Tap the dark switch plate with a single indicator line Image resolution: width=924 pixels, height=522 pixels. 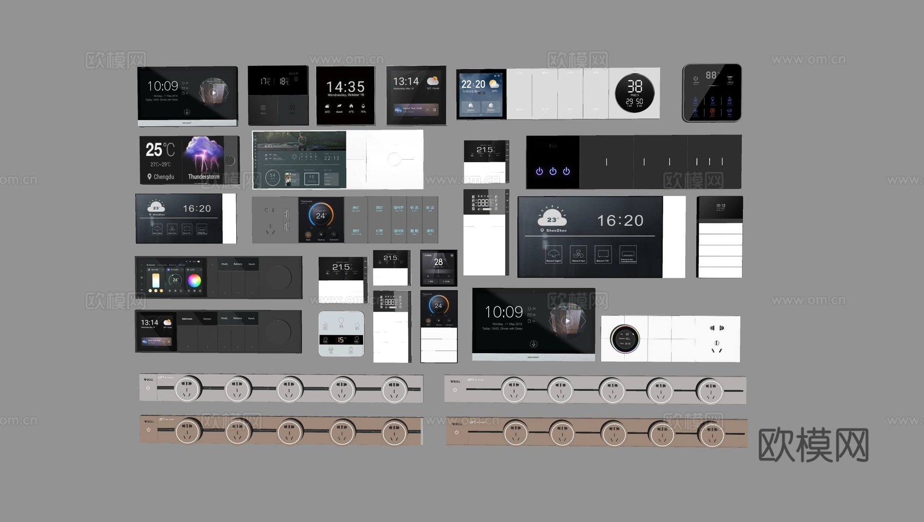click(606, 162)
